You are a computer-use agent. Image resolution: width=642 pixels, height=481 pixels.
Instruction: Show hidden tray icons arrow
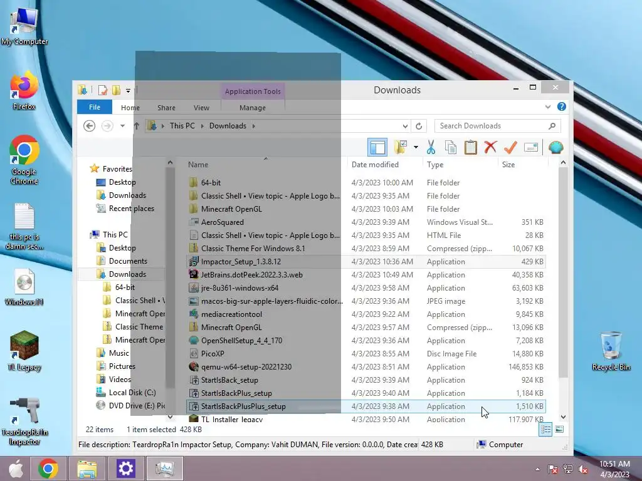click(x=537, y=469)
